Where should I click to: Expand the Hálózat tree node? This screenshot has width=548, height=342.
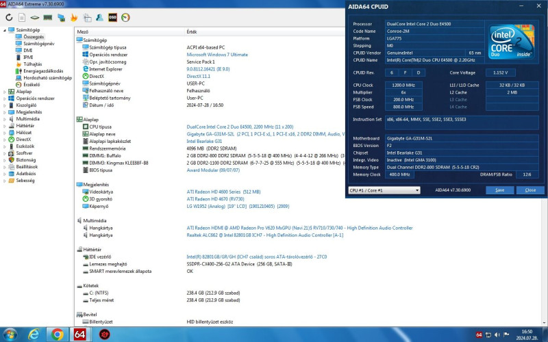pos(5,133)
